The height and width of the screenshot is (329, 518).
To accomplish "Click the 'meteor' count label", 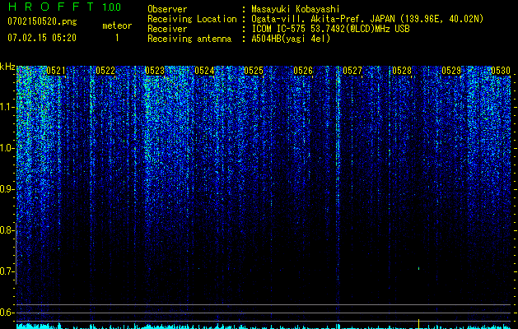I will [x=117, y=25].
